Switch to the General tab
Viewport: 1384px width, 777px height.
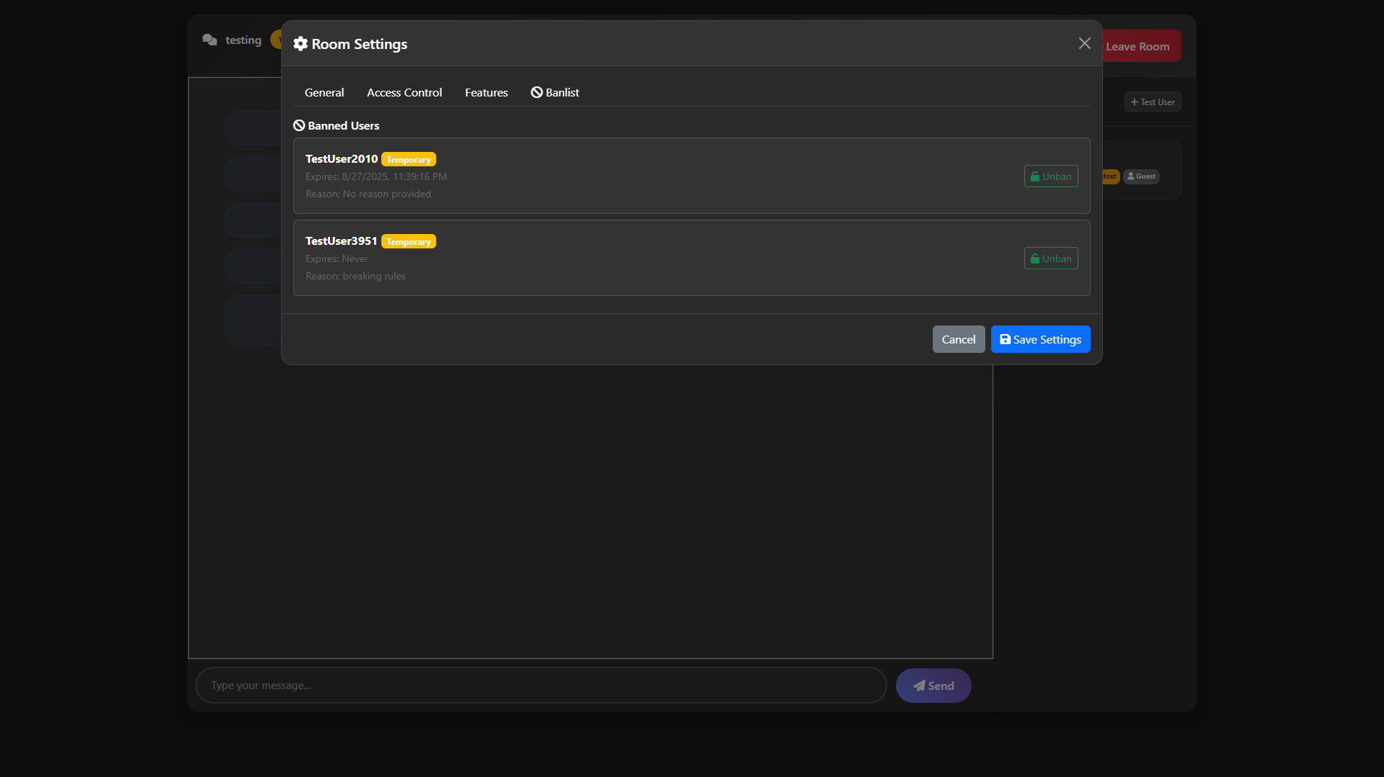click(324, 93)
